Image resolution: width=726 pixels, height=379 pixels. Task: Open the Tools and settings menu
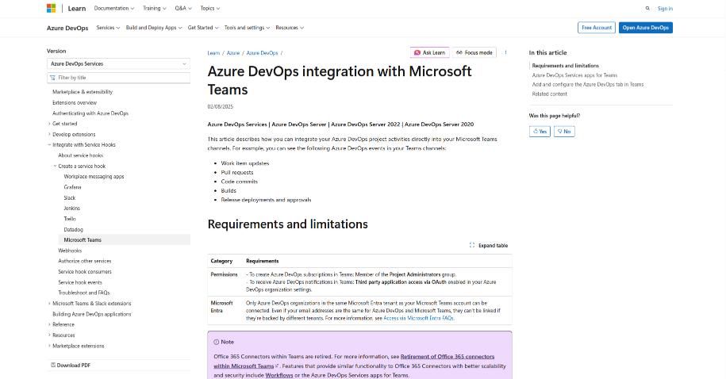[247, 28]
